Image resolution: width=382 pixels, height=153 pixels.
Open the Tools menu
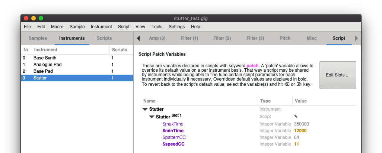(157, 27)
